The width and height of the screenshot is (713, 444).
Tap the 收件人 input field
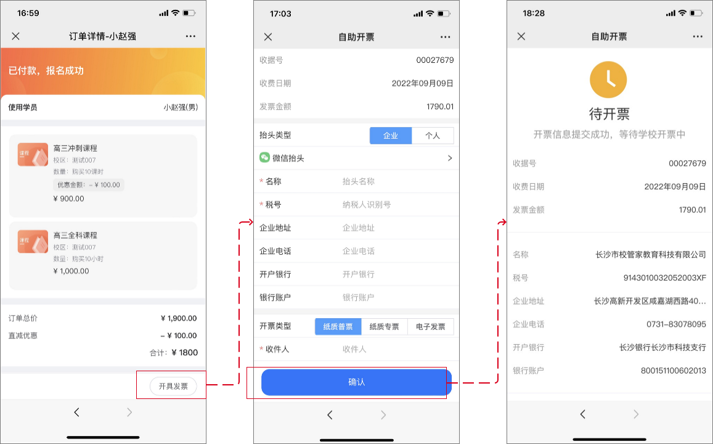[x=394, y=349]
